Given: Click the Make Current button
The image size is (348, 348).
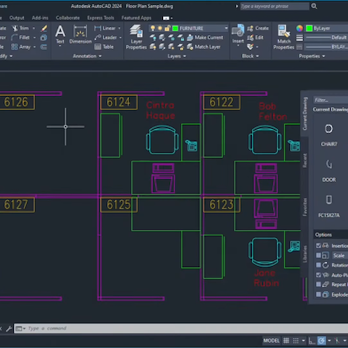Looking at the screenshot, I should (x=205, y=38).
